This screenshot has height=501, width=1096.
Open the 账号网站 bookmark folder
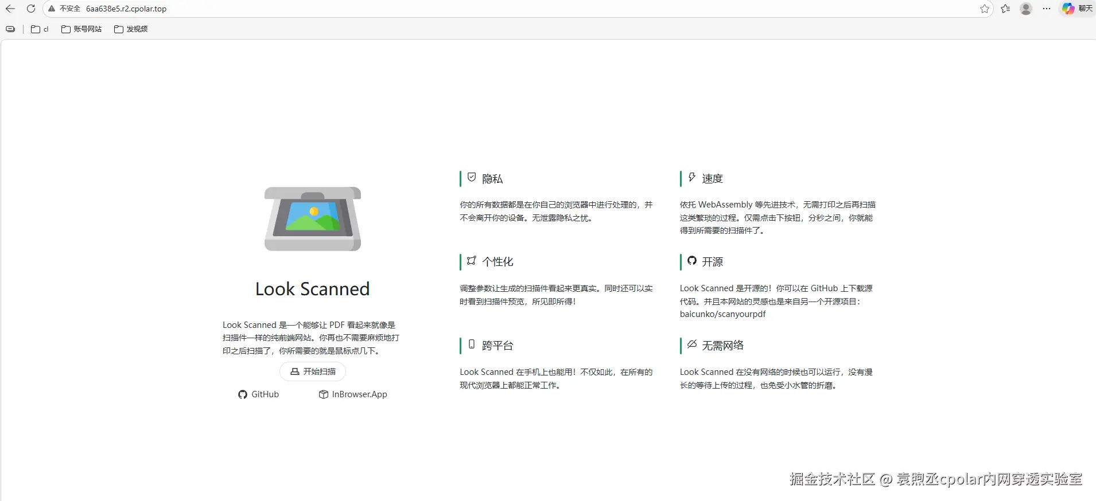tap(81, 29)
